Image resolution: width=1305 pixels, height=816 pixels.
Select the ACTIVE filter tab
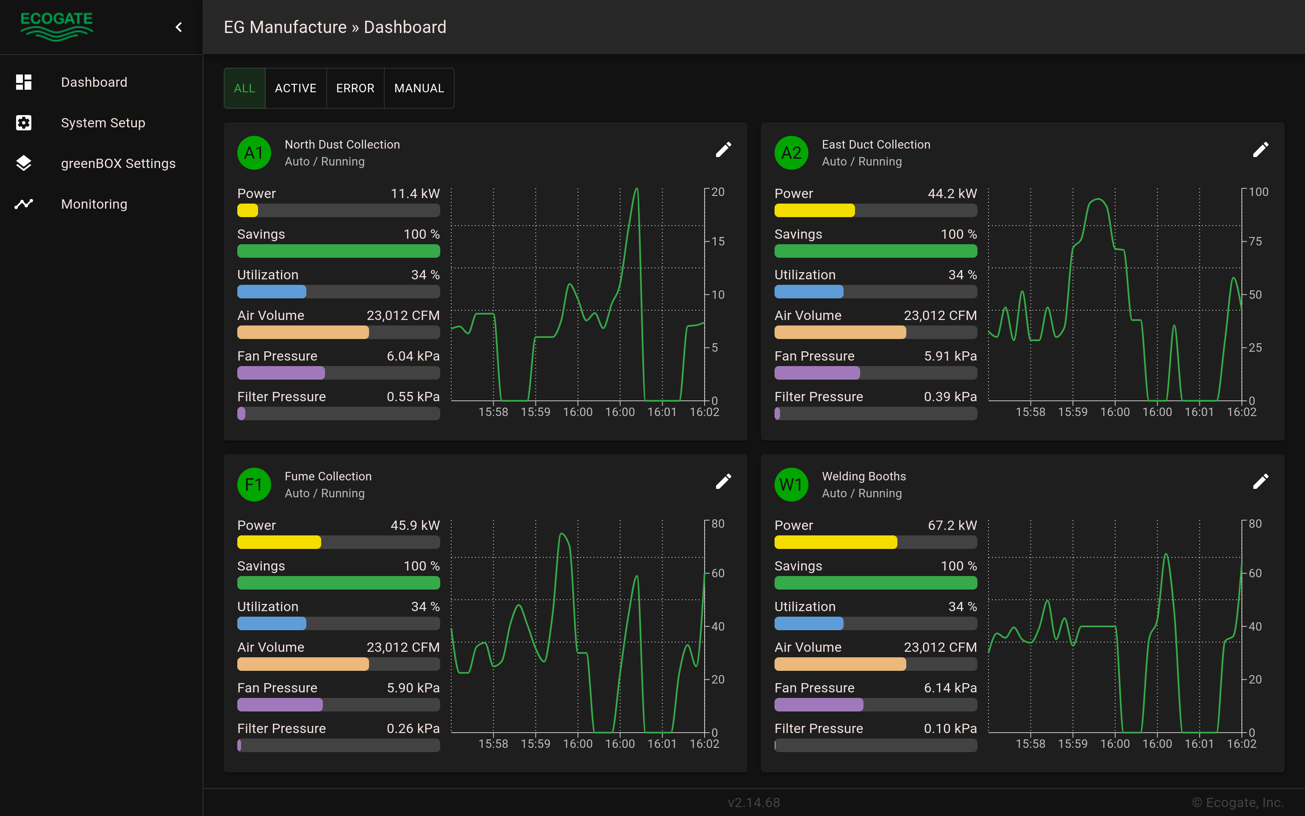pos(295,88)
